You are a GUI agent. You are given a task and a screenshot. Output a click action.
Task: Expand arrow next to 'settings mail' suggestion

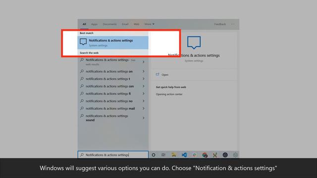pyautogui.click(x=144, y=109)
